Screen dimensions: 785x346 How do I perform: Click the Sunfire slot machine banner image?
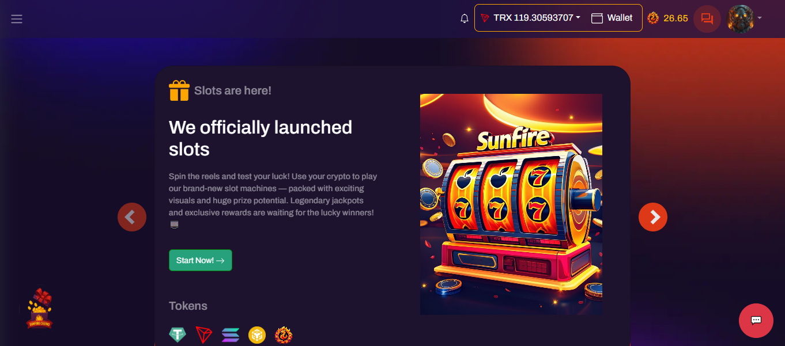511,204
